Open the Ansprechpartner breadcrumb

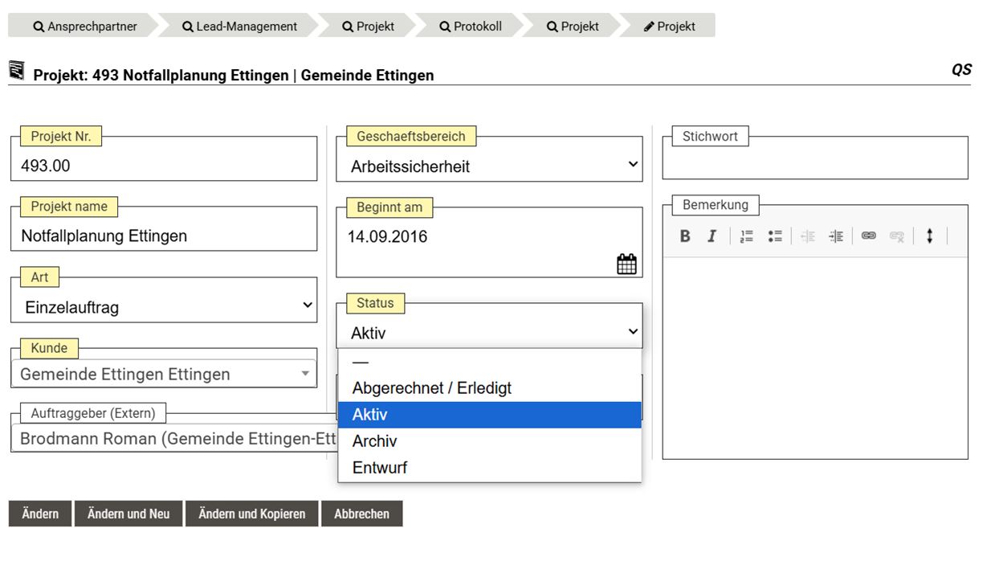click(84, 26)
